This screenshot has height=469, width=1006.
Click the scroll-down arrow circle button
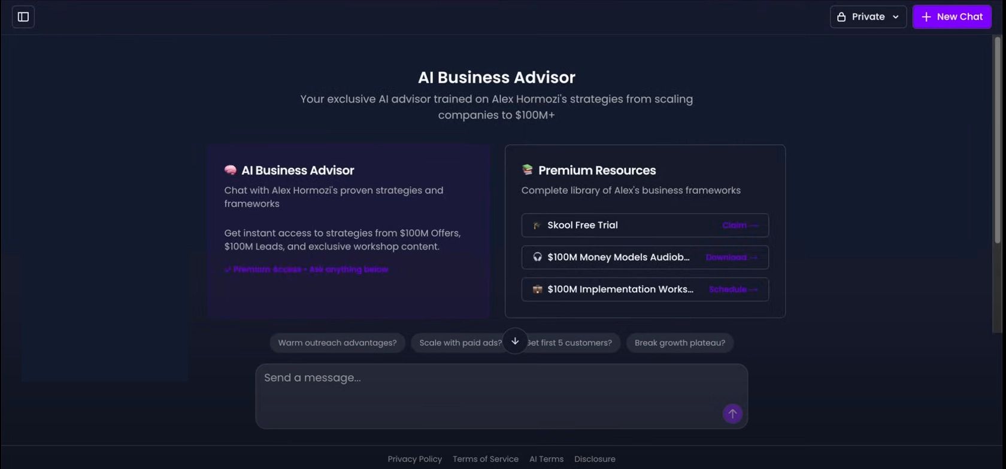tap(515, 341)
